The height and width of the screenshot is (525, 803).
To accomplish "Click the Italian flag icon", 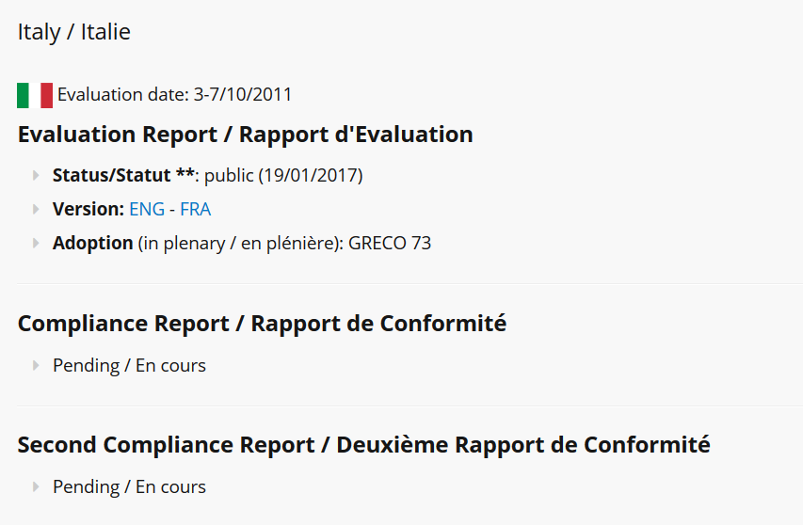I will pos(35,95).
